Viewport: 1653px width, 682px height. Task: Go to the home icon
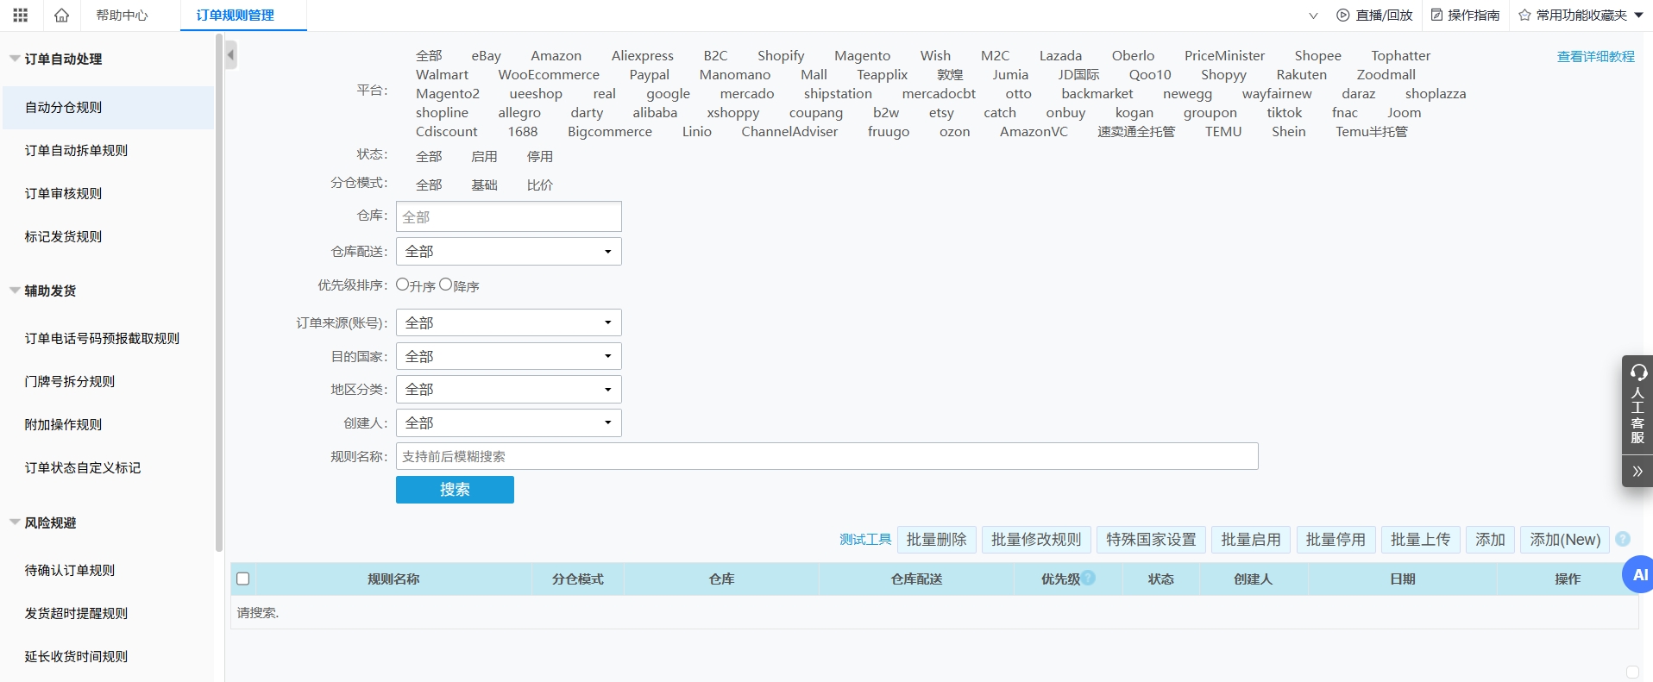61,16
